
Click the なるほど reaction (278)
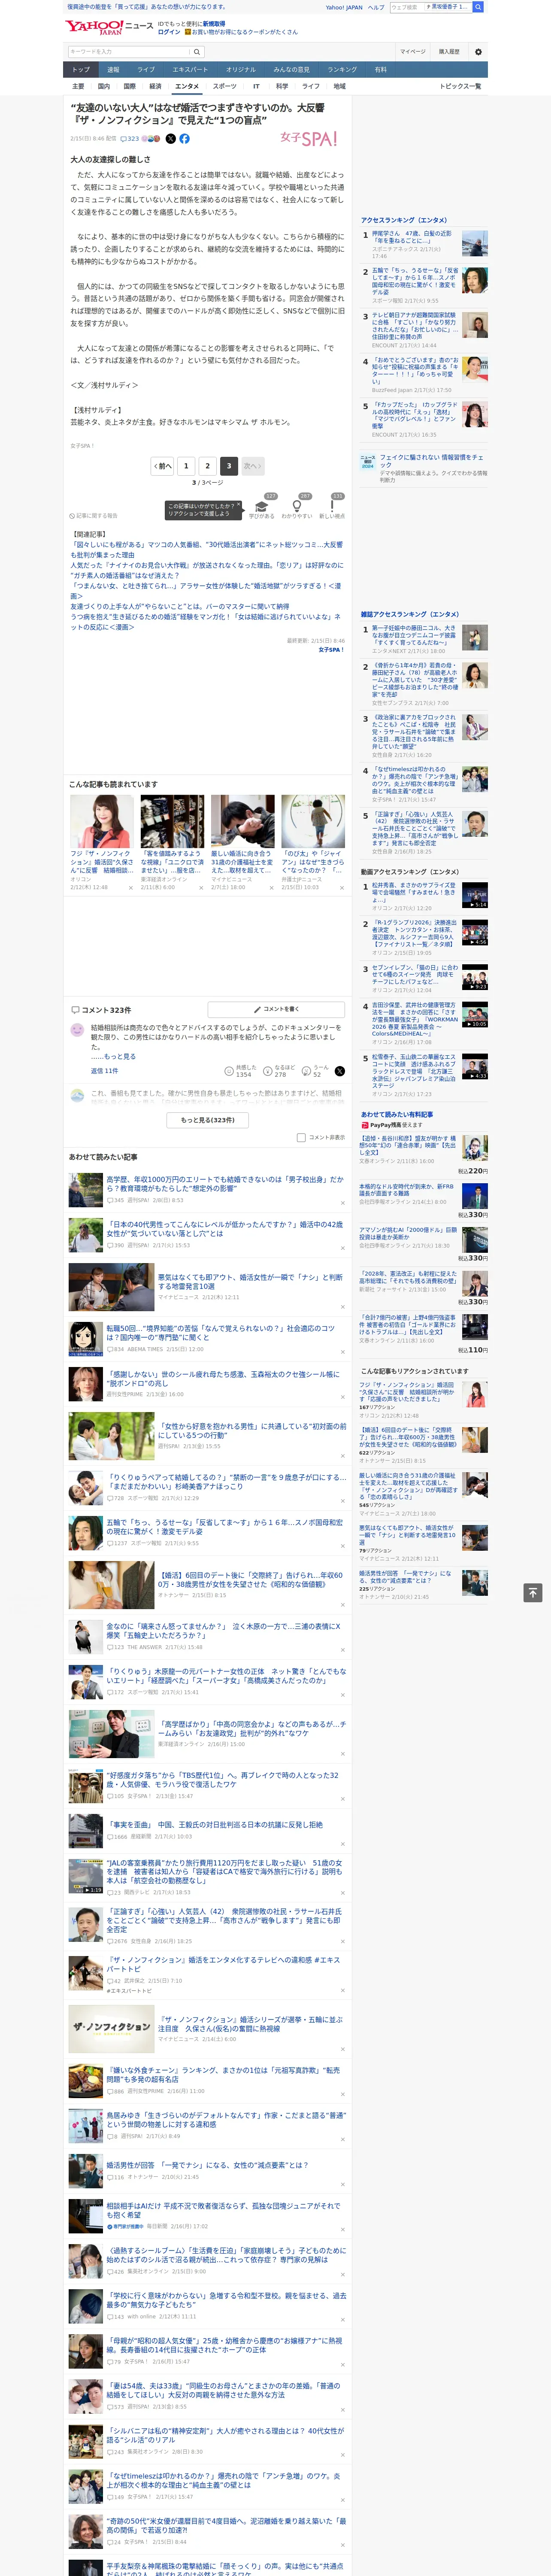coord(280,1071)
